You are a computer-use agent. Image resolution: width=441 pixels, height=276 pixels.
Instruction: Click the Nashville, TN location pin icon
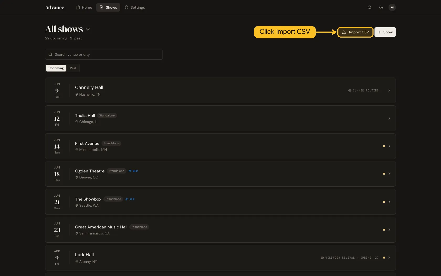tap(77, 94)
